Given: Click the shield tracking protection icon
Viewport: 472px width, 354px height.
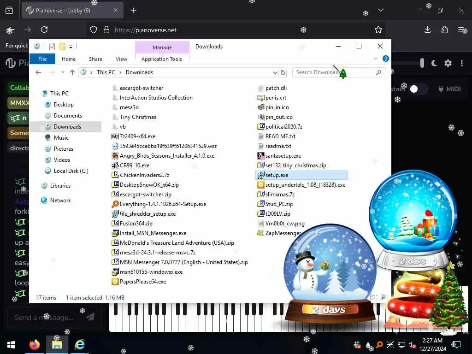Looking at the screenshot, I should click(x=94, y=30).
